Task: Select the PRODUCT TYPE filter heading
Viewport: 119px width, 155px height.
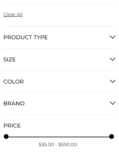Action: pos(26,37)
